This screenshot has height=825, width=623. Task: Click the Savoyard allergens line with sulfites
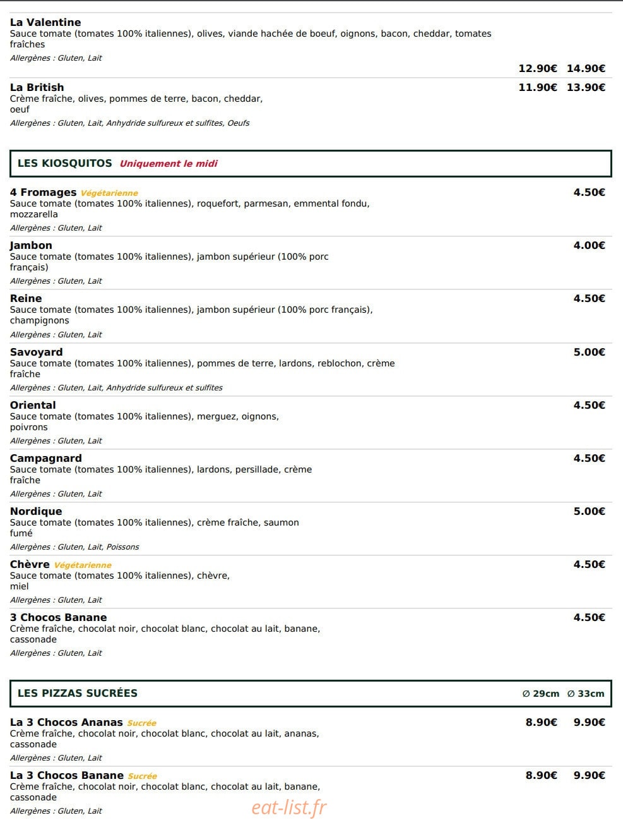click(116, 388)
